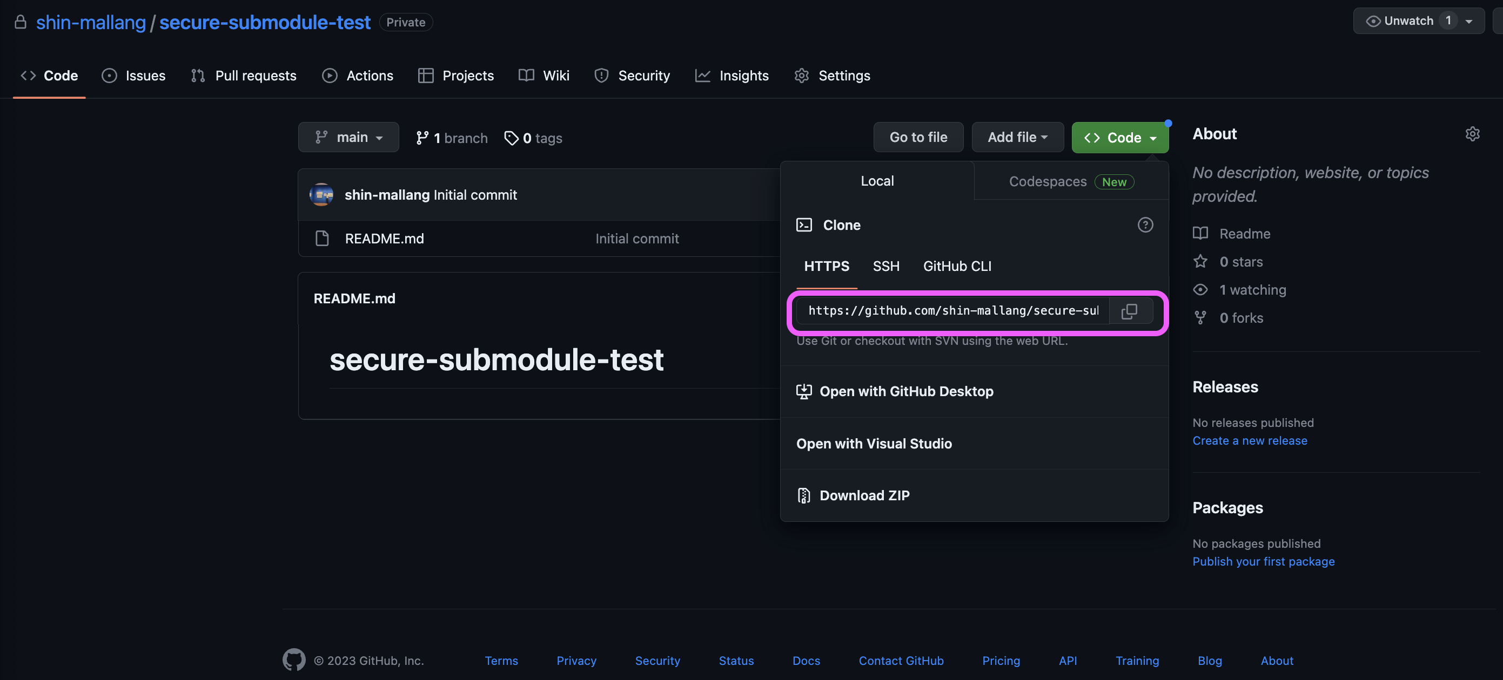Copy the HTTPS clone URL

1129,310
